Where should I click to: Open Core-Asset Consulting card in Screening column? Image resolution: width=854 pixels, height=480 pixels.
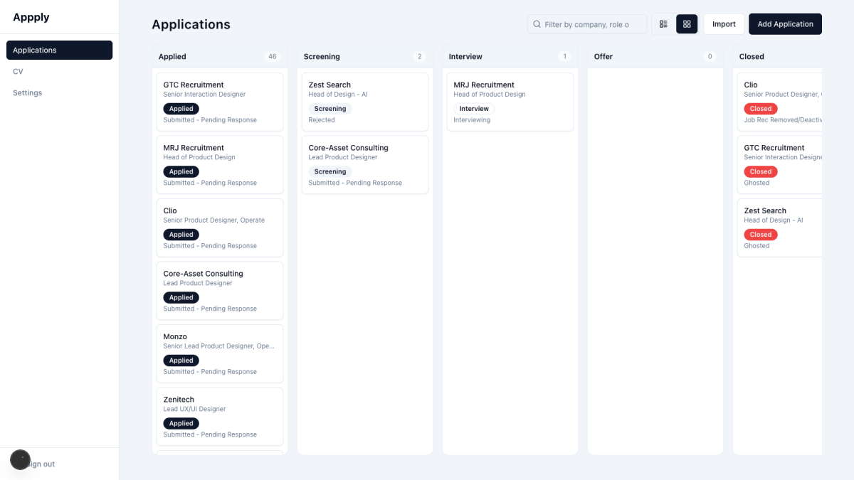pos(365,165)
